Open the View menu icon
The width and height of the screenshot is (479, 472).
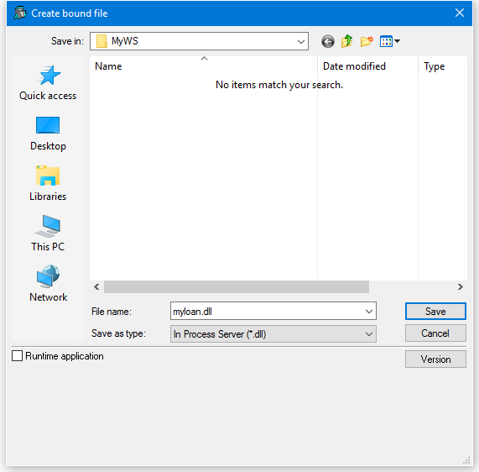pyautogui.click(x=390, y=41)
